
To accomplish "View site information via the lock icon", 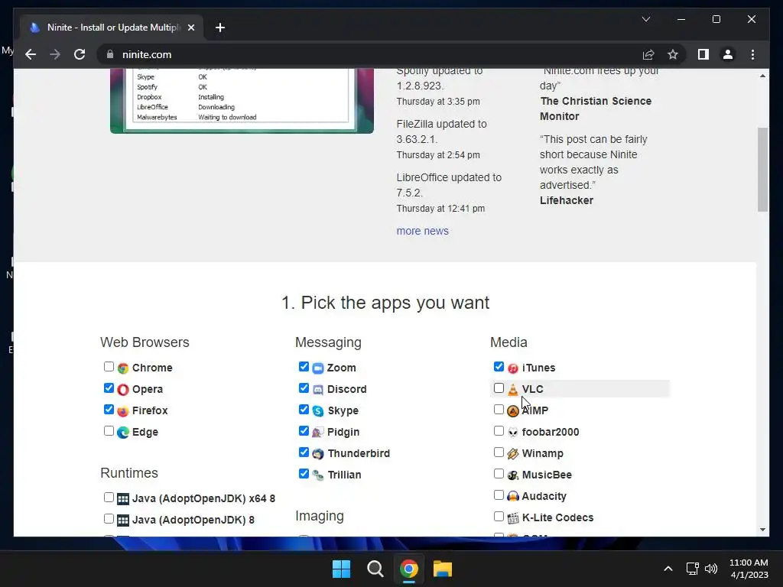I will click(x=110, y=54).
